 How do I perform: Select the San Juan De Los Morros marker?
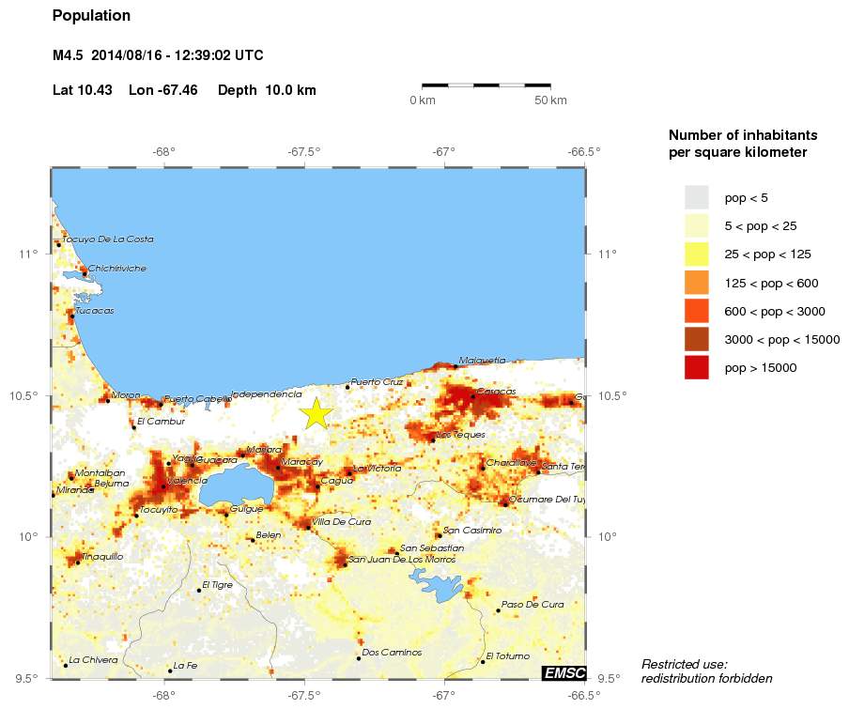[344, 563]
